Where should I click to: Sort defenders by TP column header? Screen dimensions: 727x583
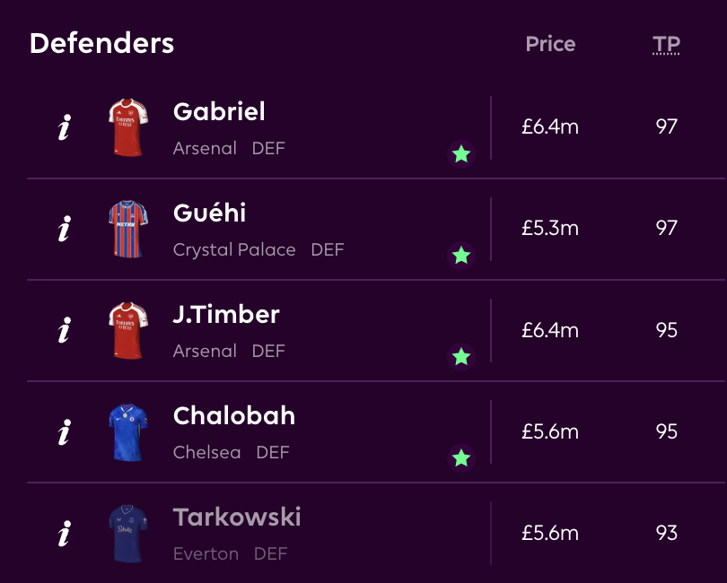tap(666, 44)
